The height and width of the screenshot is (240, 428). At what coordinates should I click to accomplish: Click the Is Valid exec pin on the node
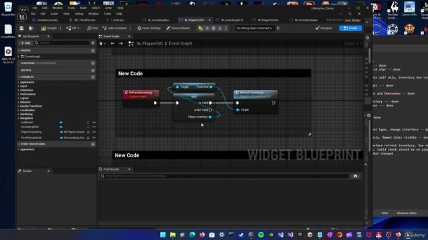211,103
